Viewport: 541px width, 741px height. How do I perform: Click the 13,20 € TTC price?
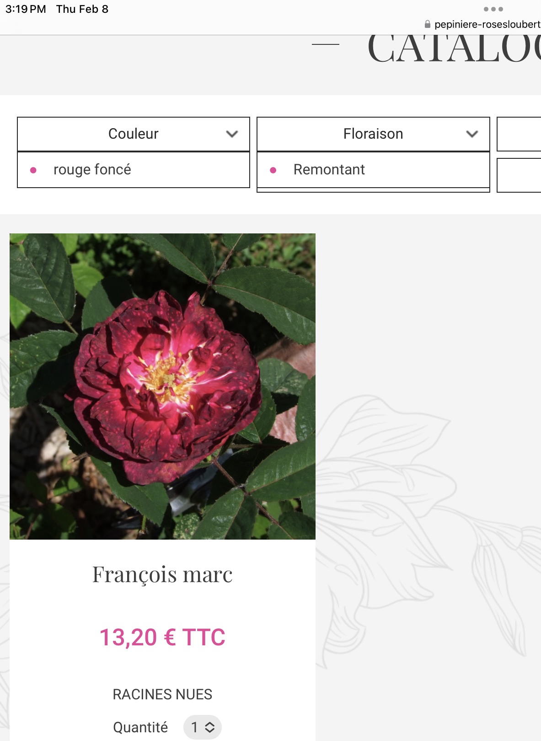[x=162, y=637]
